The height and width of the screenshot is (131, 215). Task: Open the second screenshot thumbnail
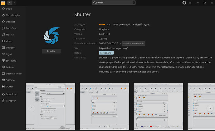tap(104, 106)
